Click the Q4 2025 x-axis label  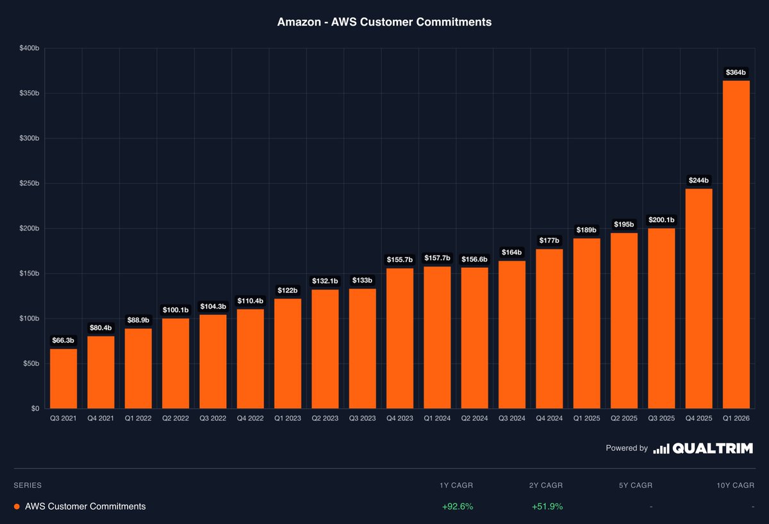(x=699, y=418)
